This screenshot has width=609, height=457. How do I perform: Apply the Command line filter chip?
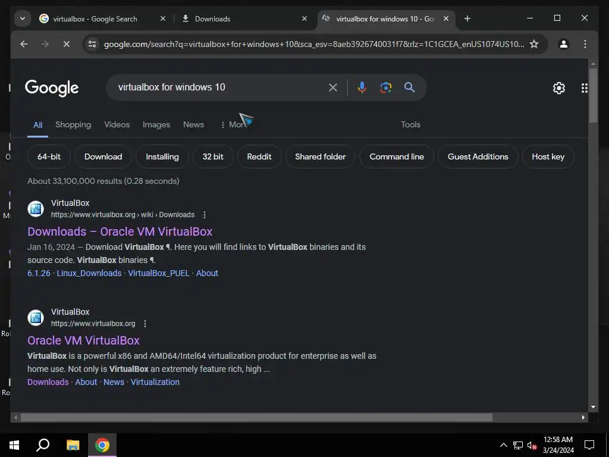tap(397, 156)
